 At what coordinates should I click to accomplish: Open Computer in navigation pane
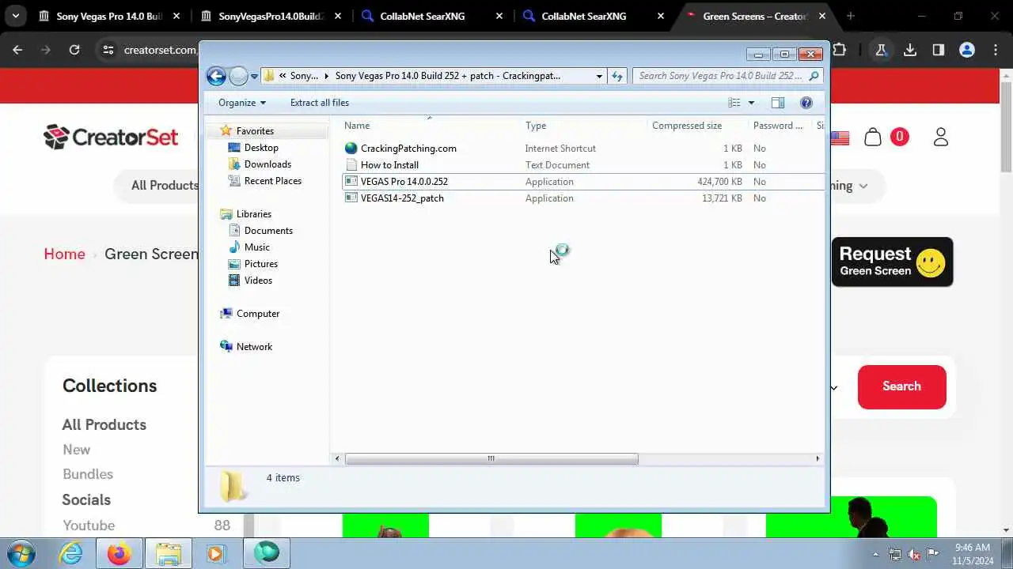tap(258, 314)
